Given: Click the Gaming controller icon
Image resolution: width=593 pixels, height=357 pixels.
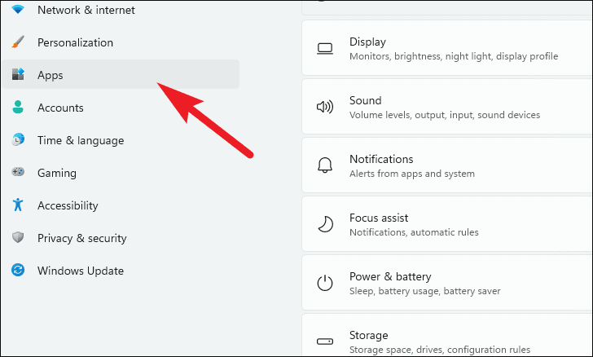Looking at the screenshot, I should point(18,172).
